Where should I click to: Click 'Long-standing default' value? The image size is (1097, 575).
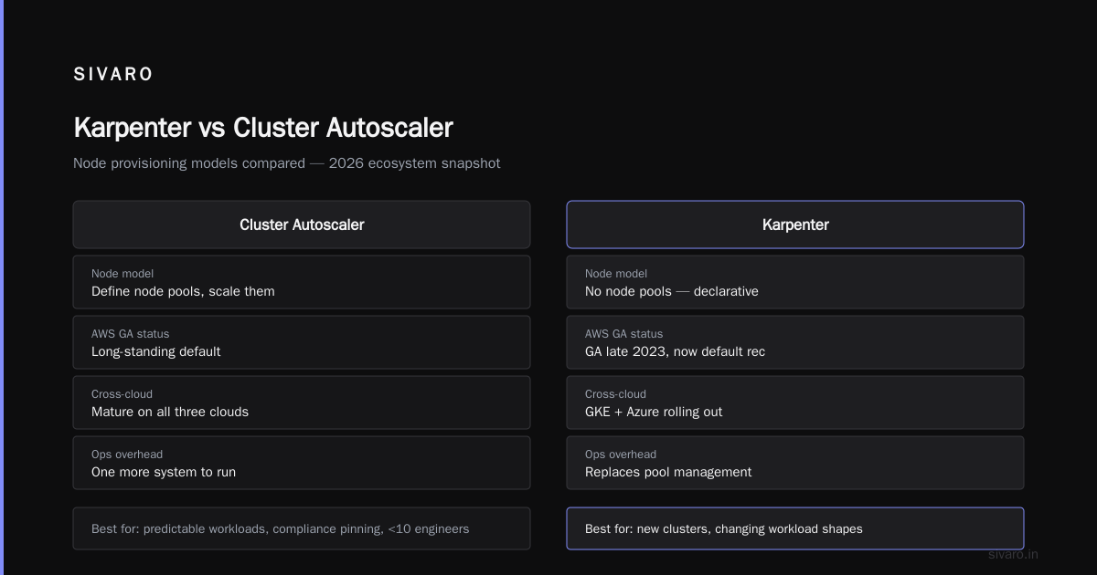(x=155, y=351)
